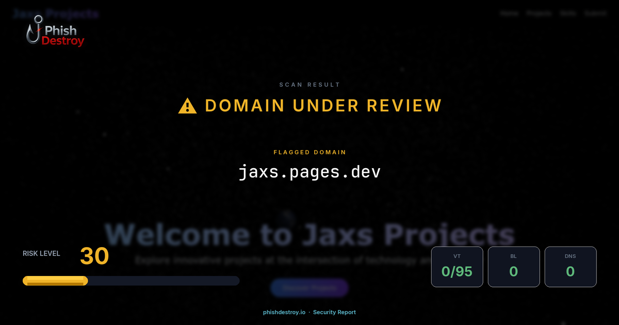Click the flagged domain jaxs.pages.dev
The image size is (619, 325).
(x=309, y=172)
